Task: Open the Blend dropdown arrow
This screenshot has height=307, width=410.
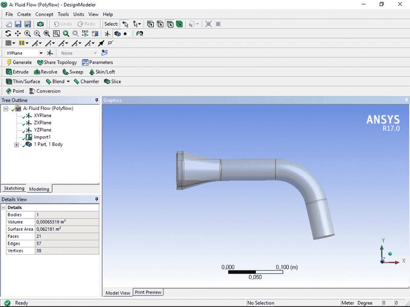Action: [x=68, y=82]
